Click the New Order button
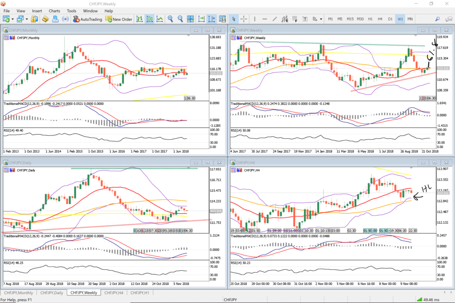This screenshot has width=455, height=303. [x=119, y=19]
